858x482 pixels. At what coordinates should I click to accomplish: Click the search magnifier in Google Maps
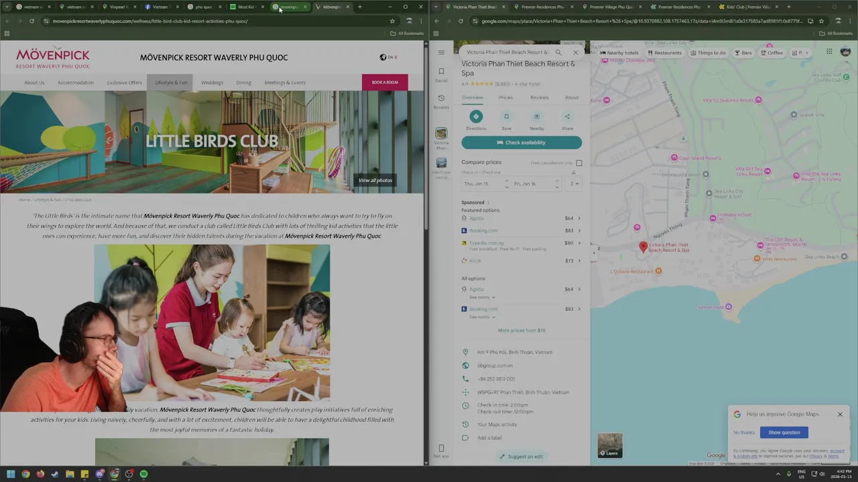click(x=558, y=52)
